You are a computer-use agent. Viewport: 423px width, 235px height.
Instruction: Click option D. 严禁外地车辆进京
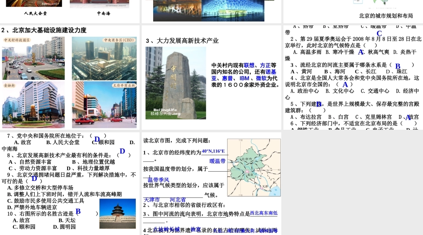[32, 207]
